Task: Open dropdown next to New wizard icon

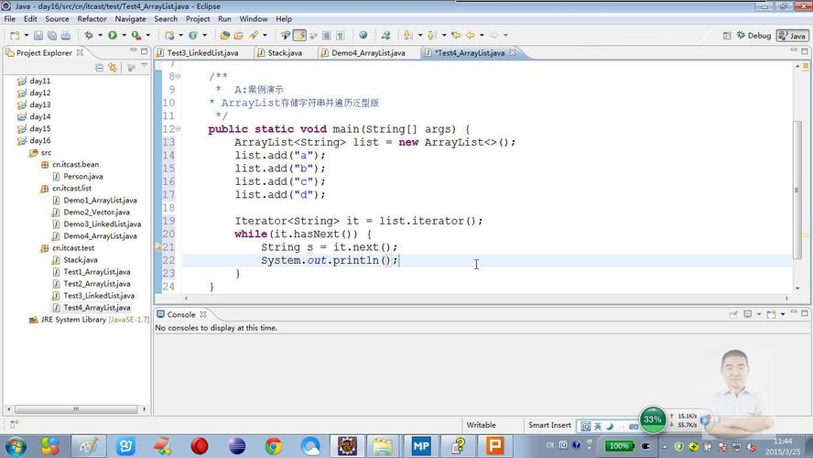Action: point(27,36)
